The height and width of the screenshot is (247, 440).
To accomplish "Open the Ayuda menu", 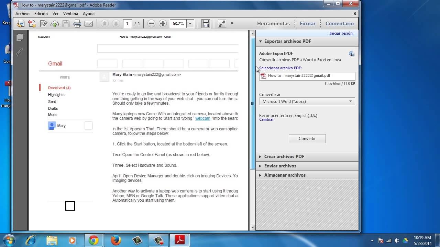I will tap(89, 14).
